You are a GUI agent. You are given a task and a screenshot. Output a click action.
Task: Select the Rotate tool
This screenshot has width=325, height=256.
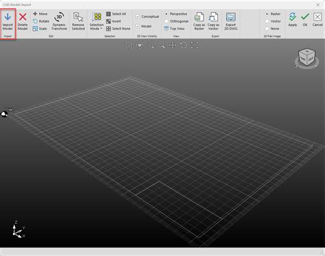tap(41, 21)
